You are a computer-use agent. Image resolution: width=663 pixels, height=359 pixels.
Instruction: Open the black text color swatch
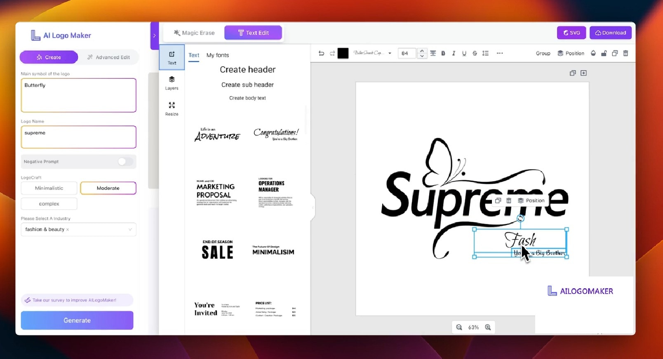pos(343,53)
